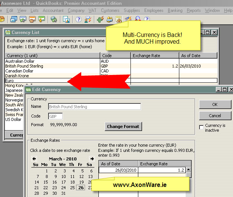Select March 1 in the calendar
Screen dimensions: 233x197
click(47, 171)
